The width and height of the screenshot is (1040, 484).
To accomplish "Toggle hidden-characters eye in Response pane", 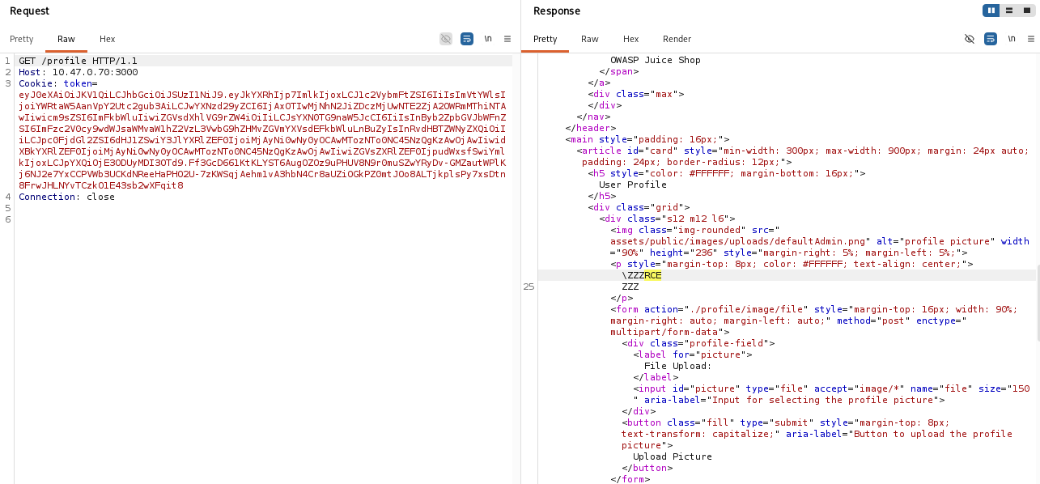I will tap(970, 39).
